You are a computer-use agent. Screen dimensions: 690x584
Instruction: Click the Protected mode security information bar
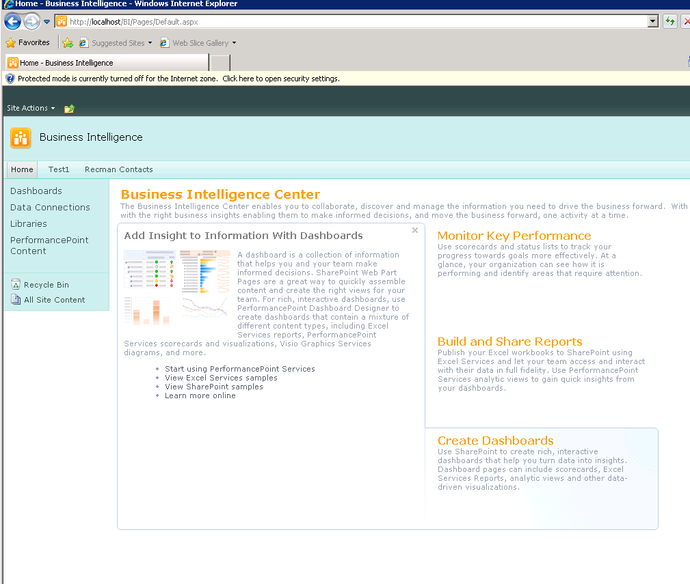346,79
